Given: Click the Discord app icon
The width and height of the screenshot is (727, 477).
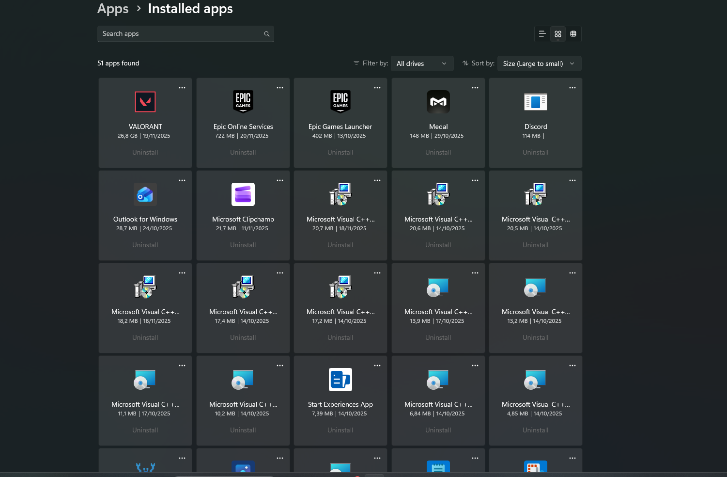Looking at the screenshot, I should tap(536, 102).
